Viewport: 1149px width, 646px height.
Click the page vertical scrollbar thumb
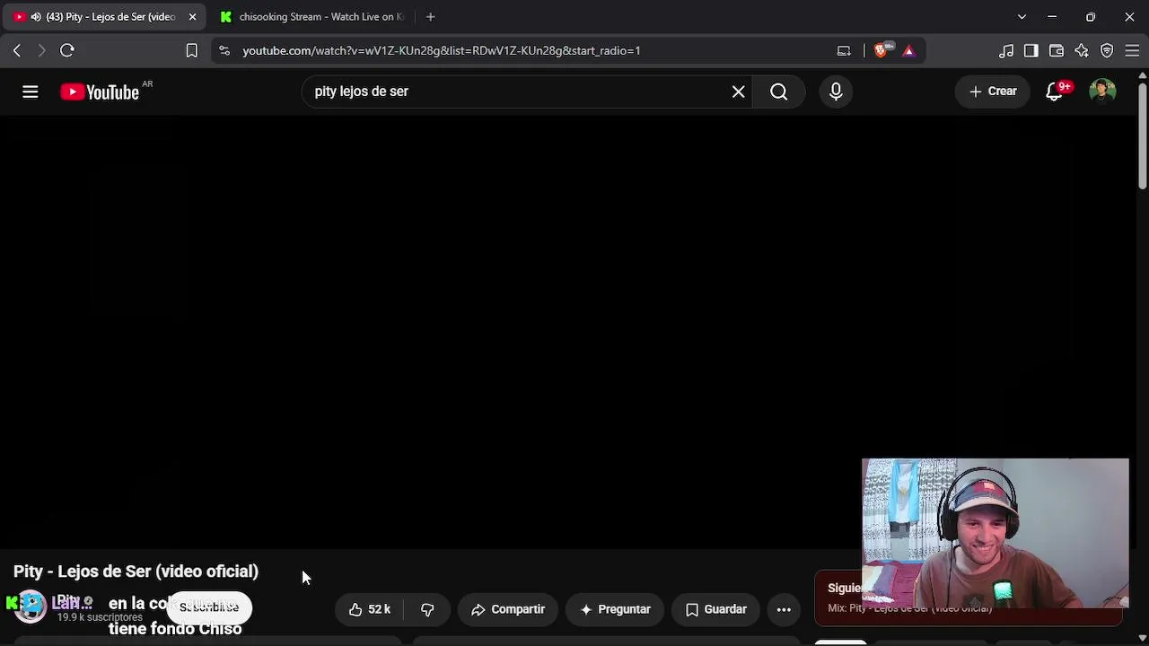(1142, 135)
